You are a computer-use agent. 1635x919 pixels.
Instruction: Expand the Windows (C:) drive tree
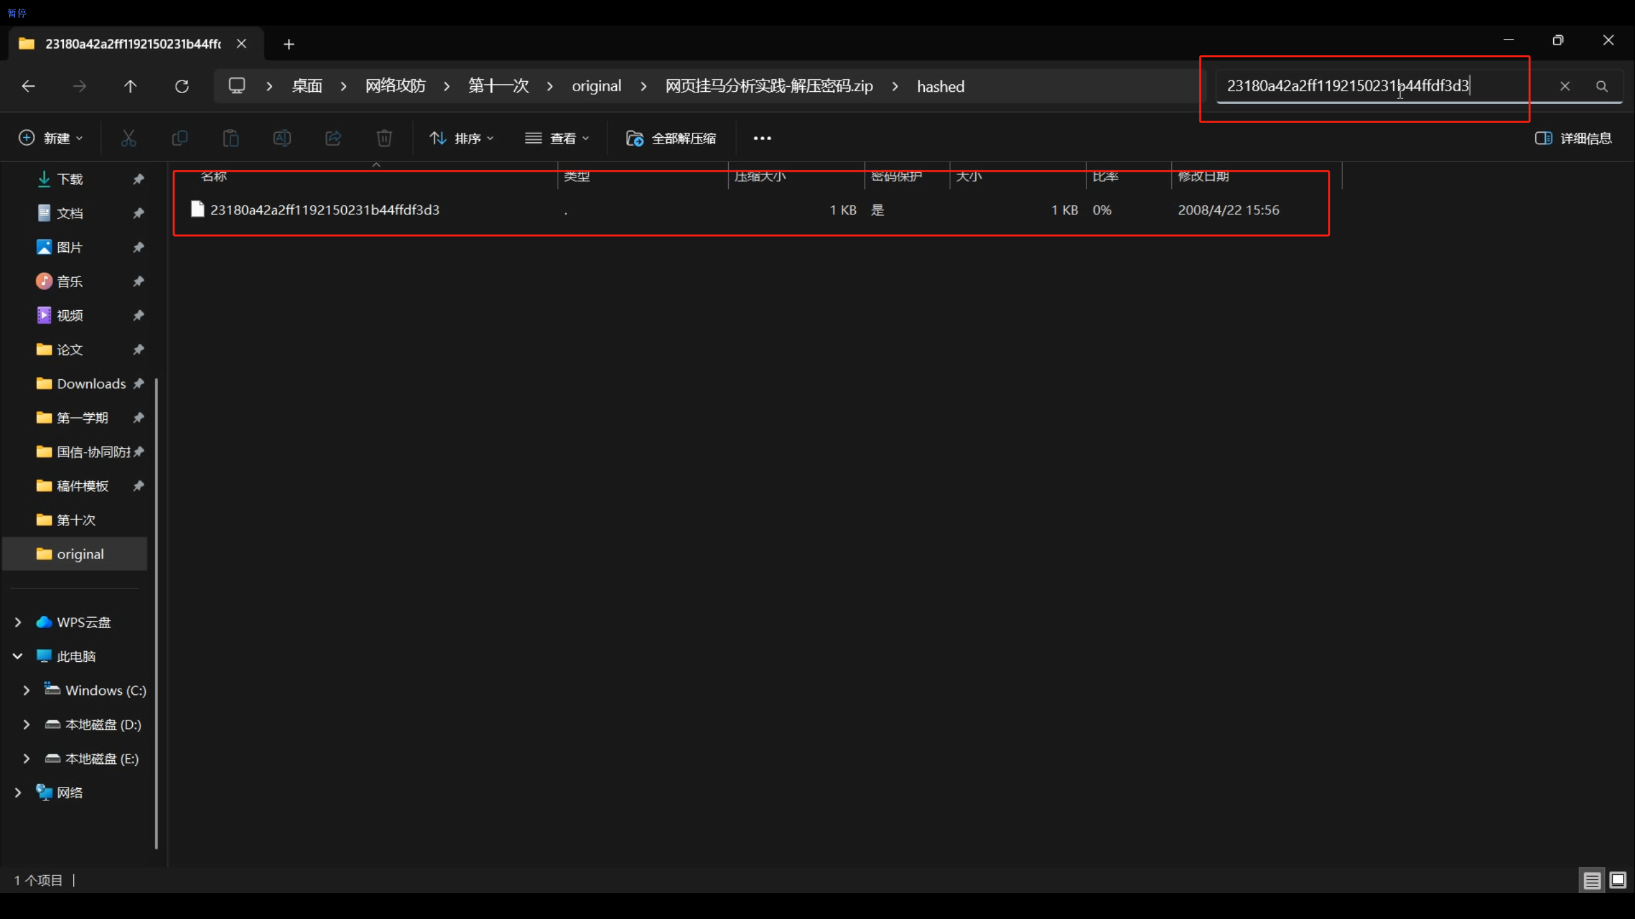(x=26, y=691)
